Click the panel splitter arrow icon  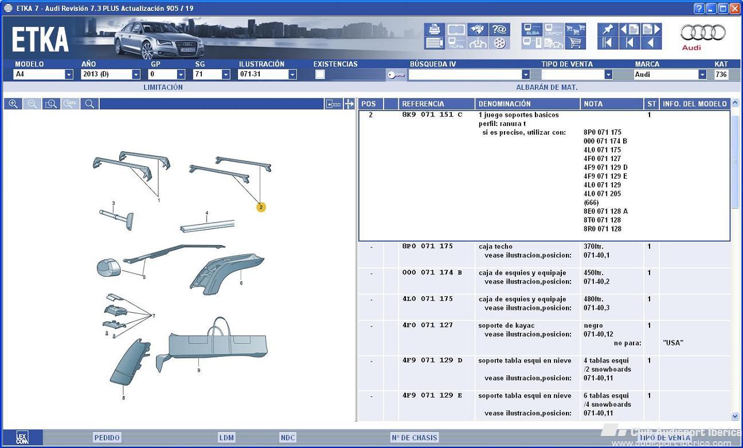tap(349, 104)
